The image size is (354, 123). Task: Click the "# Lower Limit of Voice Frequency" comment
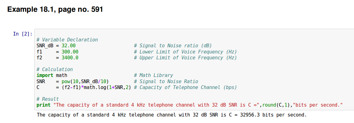[185, 52]
